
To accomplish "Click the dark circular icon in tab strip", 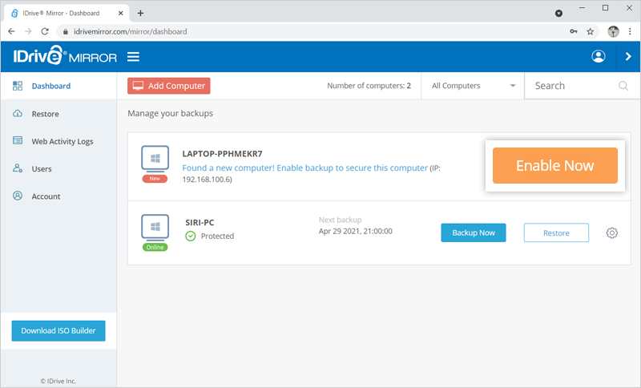I will pyautogui.click(x=558, y=14).
